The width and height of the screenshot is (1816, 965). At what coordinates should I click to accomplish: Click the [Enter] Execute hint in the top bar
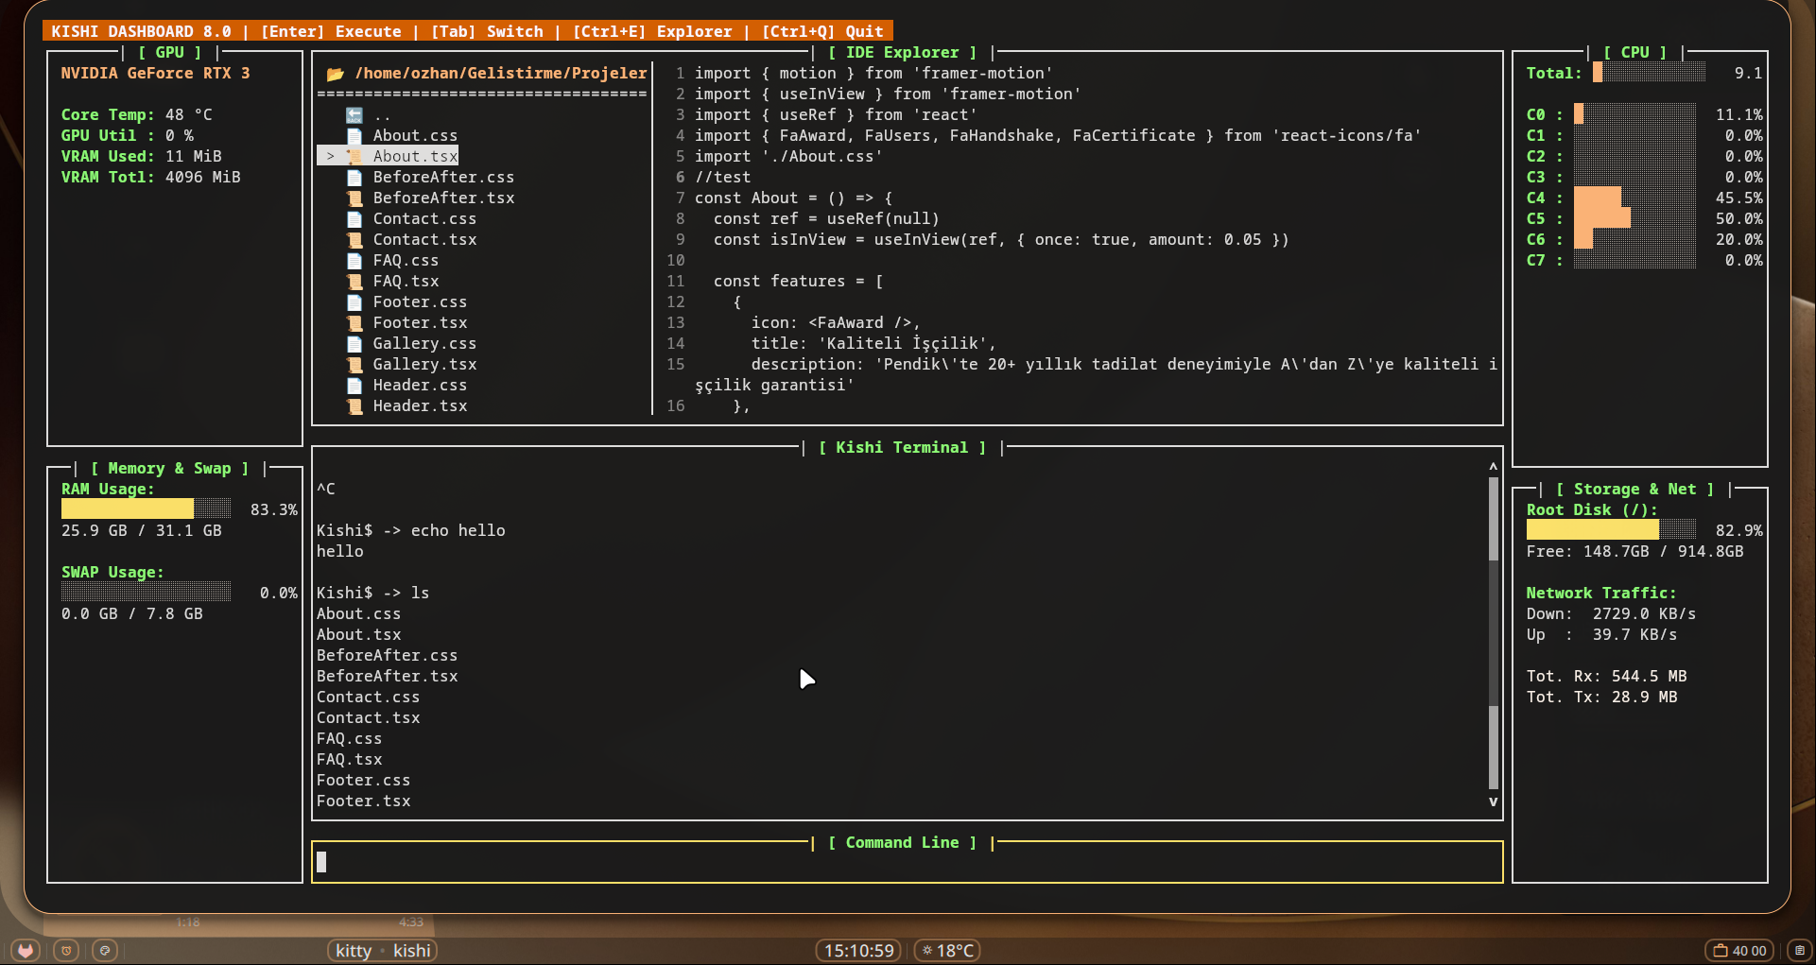point(331,31)
